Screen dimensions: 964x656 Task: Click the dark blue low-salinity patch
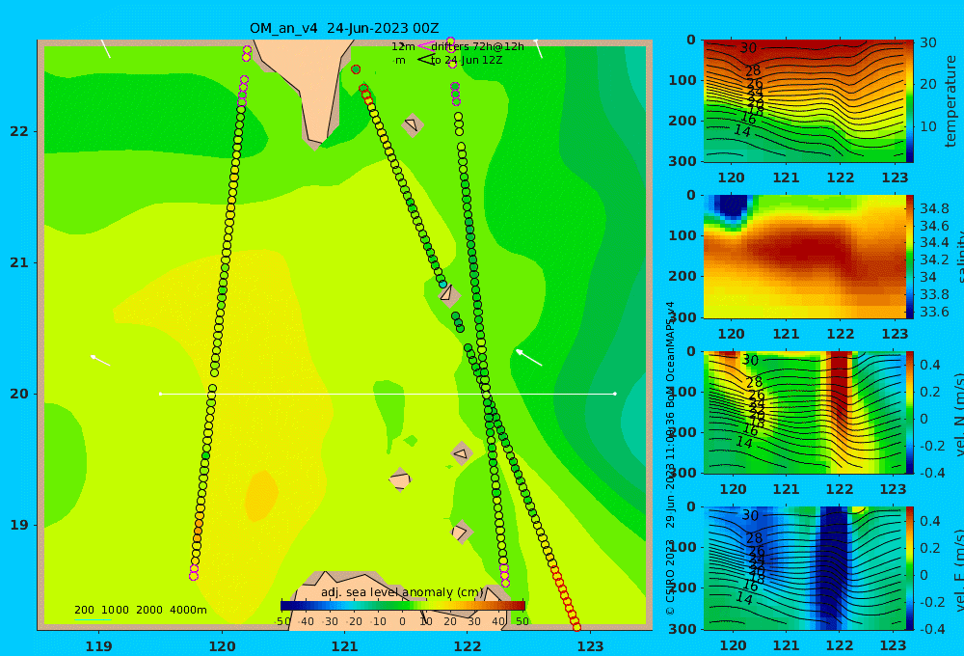tap(732, 206)
